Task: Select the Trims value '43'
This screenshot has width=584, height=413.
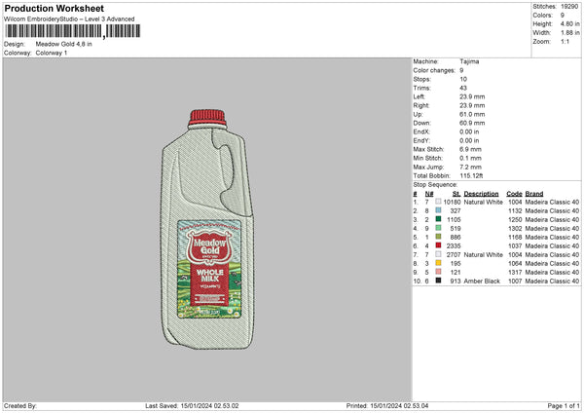Action: (x=463, y=88)
